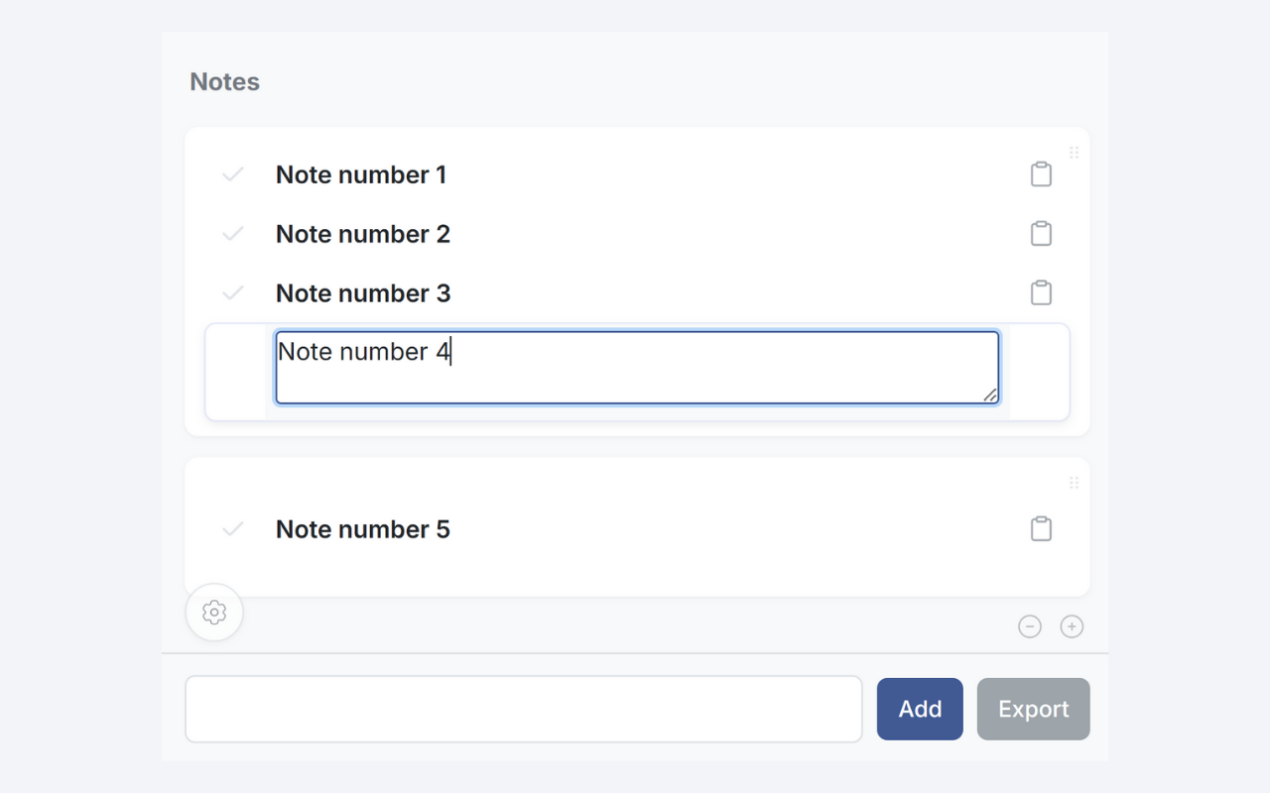Copy Note number 5 with clipboard icon
1270x793 pixels.
(x=1041, y=529)
